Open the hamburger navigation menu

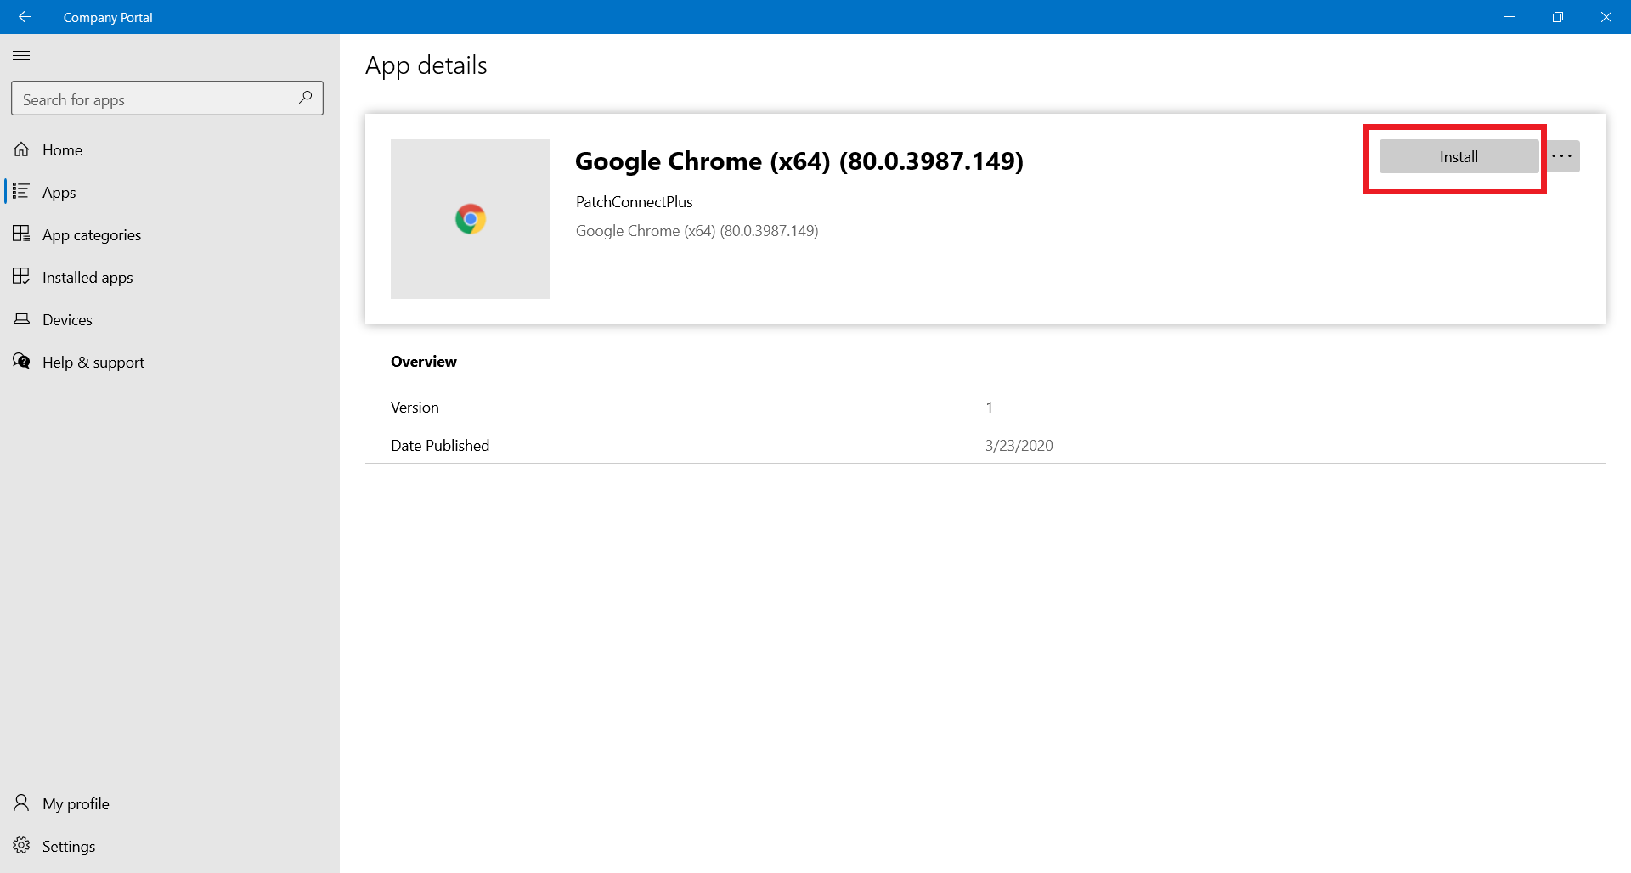(21, 55)
